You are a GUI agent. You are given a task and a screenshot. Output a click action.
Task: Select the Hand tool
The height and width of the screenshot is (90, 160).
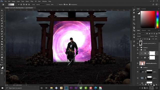tap(2, 57)
